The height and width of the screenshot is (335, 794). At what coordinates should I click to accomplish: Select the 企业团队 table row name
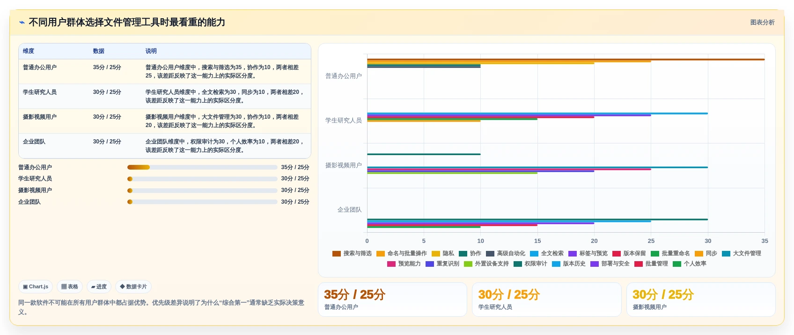tap(34, 142)
